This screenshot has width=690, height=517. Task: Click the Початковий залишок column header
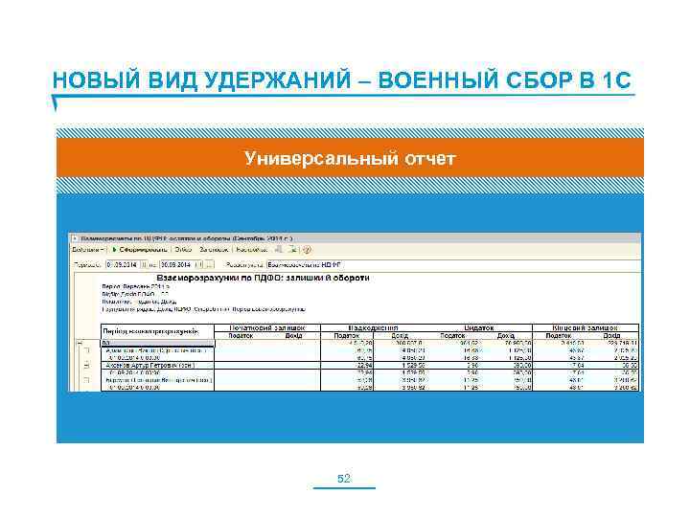coord(267,328)
